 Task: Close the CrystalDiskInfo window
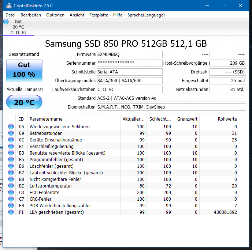pos(241,5)
